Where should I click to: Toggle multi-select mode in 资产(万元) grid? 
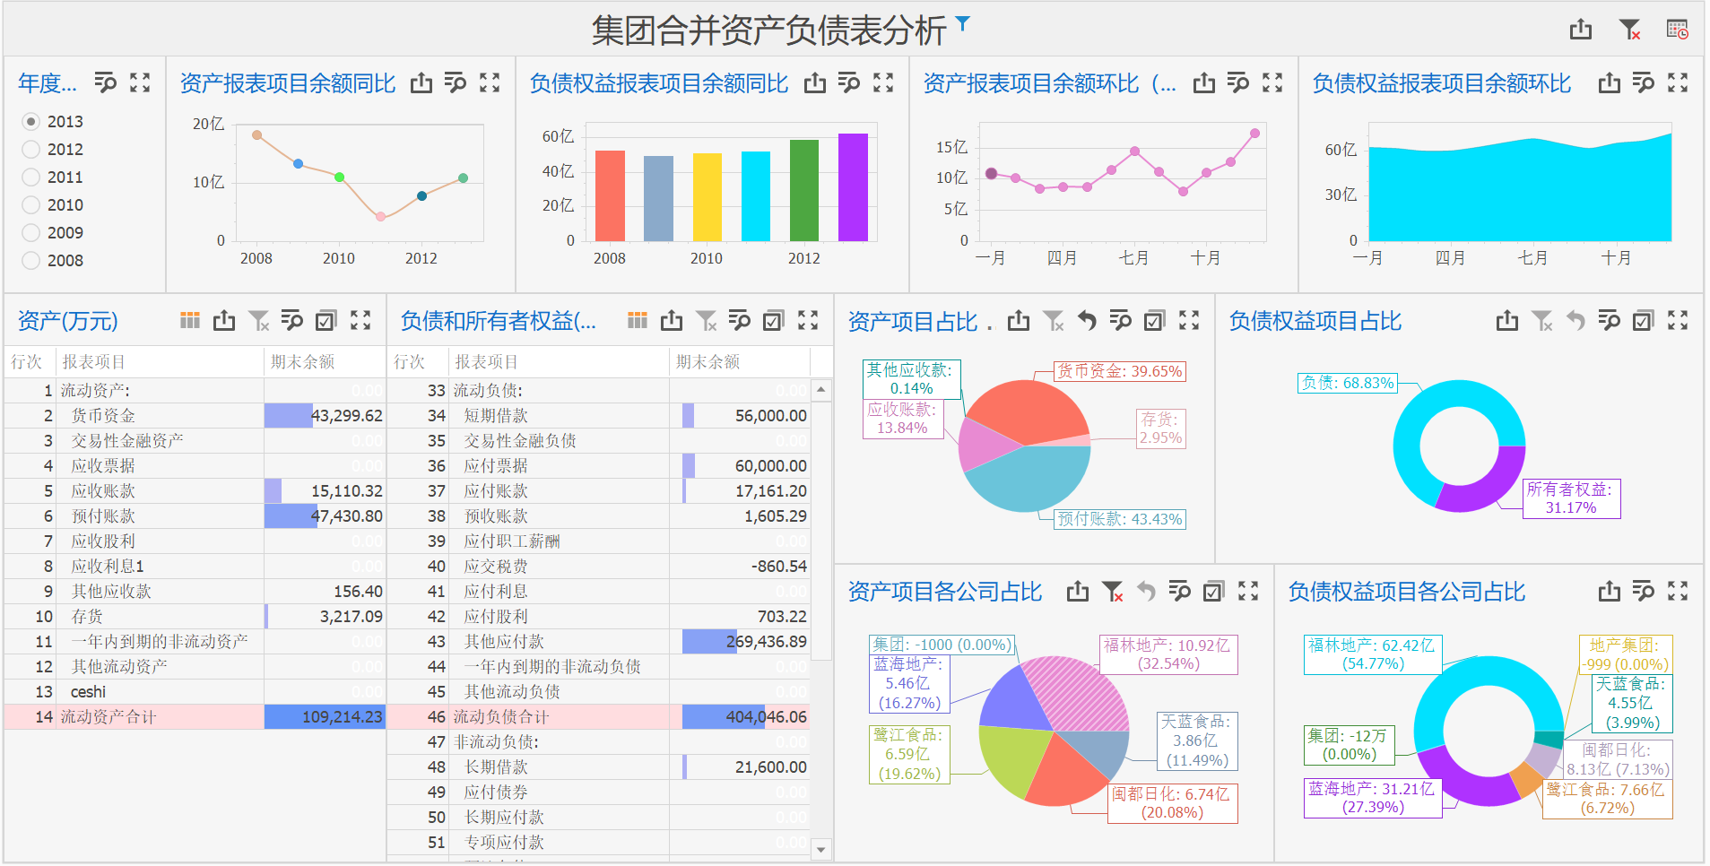[x=326, y=320]
